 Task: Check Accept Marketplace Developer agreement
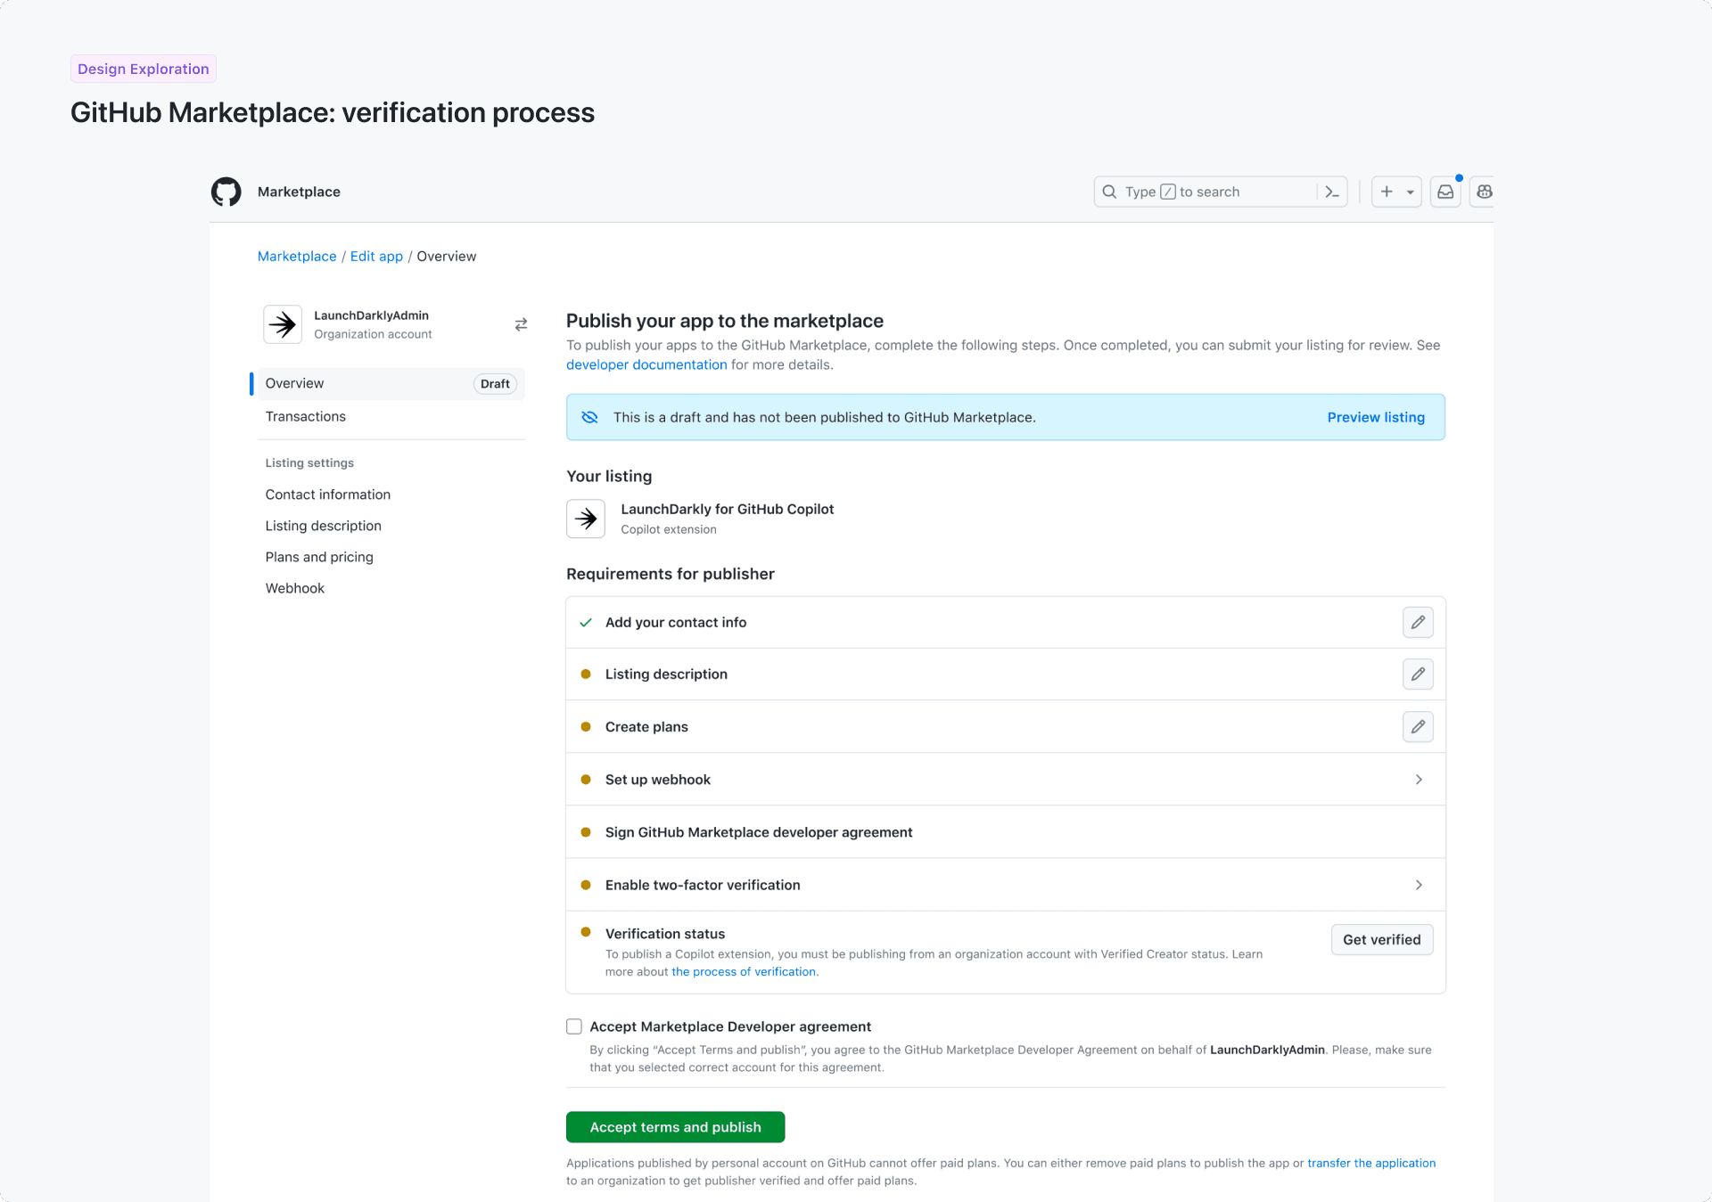573,1026
